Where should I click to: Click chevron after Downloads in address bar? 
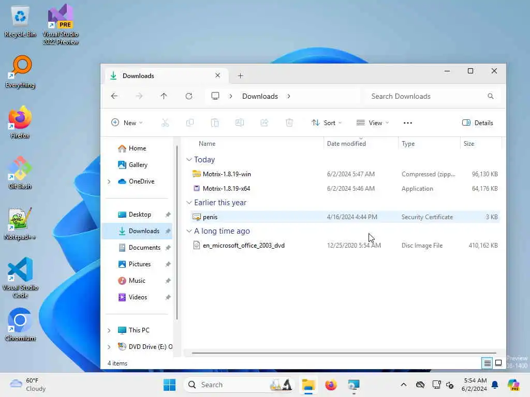pos(289,96)
